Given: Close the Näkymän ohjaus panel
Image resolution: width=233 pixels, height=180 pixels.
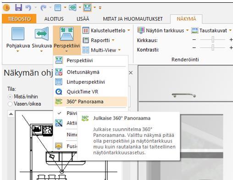Looking at the screenshot, I should pos(131,73).
